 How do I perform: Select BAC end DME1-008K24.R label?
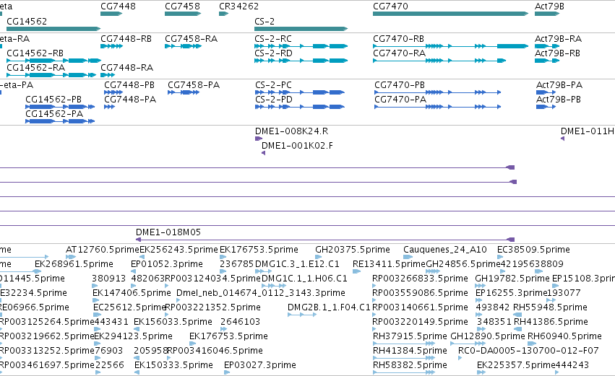point(292,131)
